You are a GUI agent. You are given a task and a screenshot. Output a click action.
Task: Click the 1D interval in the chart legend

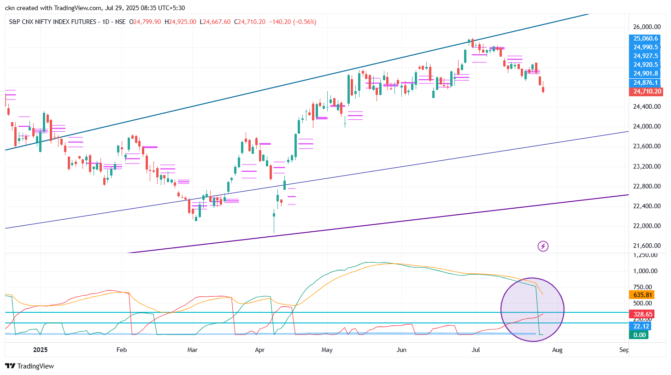(x=106, y=22)
